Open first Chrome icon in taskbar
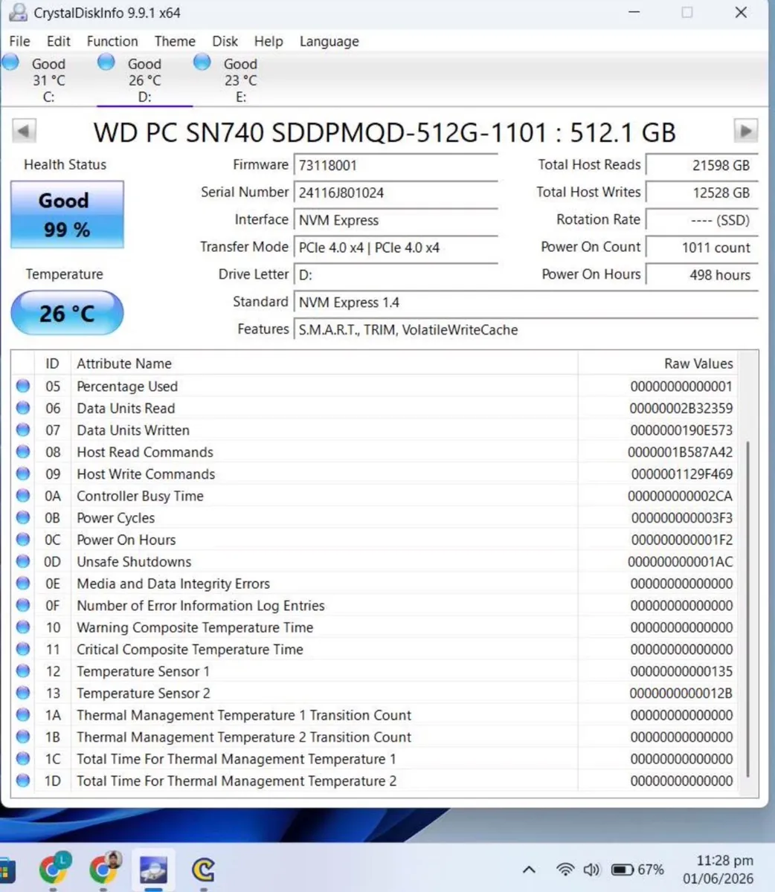 tap(54, 868)
